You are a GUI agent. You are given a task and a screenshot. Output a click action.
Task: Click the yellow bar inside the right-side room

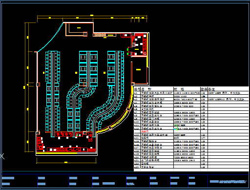click(x=138, y=69)
